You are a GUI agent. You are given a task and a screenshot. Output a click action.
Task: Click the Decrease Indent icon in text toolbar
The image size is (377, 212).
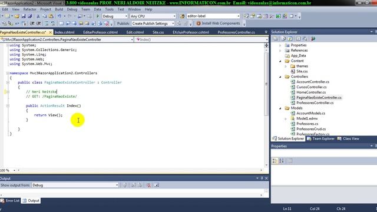coord(32,24)
